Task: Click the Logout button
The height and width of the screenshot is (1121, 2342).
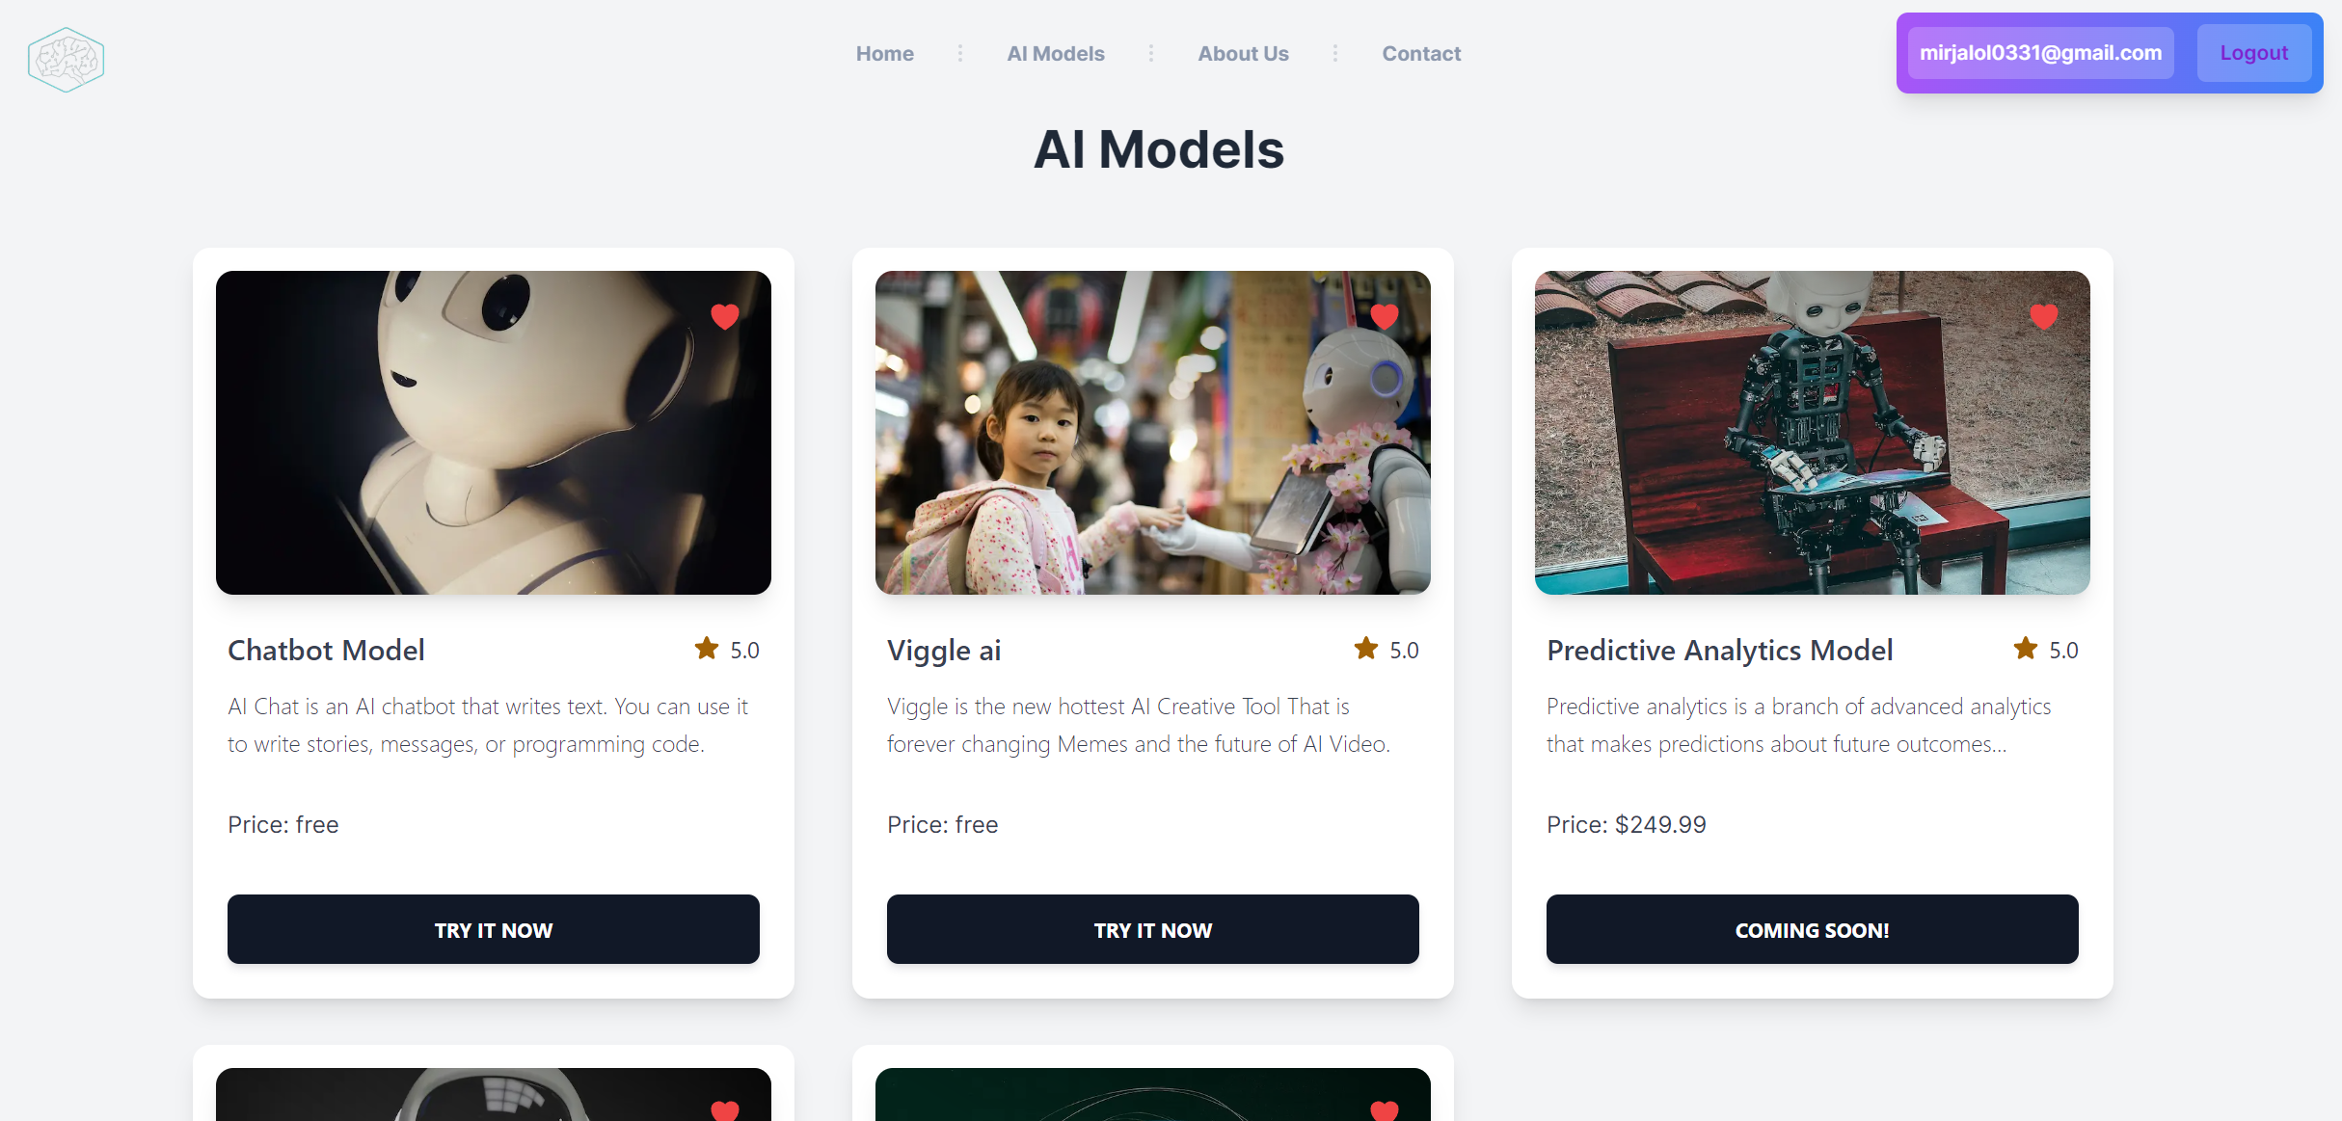Action: (x=2254, y=53)
